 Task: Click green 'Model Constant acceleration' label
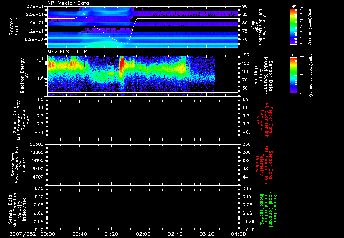point(268,209)
